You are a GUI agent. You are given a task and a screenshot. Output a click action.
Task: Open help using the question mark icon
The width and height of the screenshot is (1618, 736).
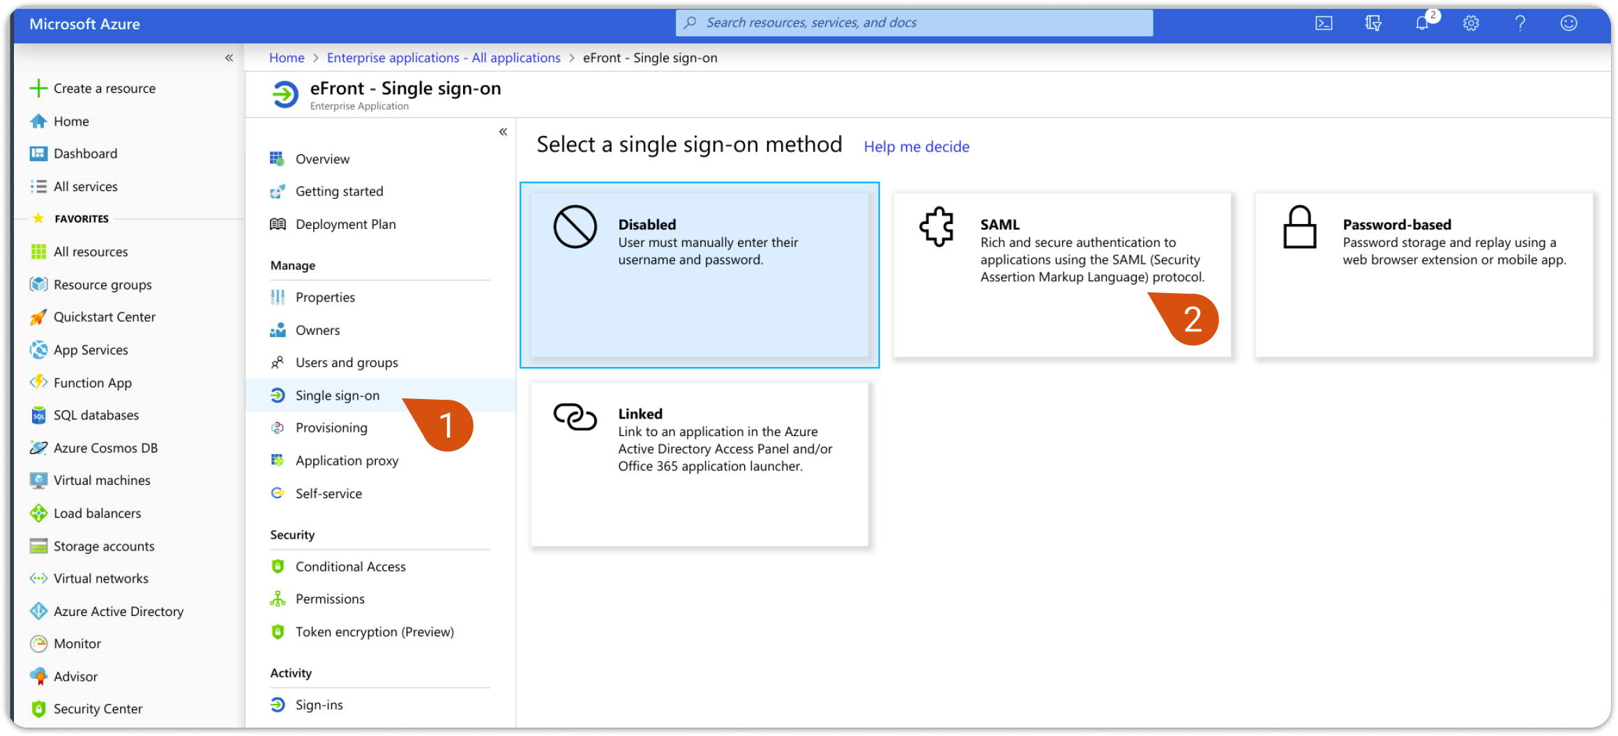tap(1520, 22)
